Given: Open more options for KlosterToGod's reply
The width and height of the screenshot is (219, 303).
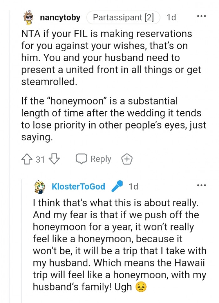Looking at the screenshot, I should (201, 185).
